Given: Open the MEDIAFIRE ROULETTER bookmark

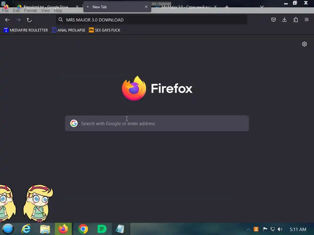Looking at the screenshot, I should 26,30.
